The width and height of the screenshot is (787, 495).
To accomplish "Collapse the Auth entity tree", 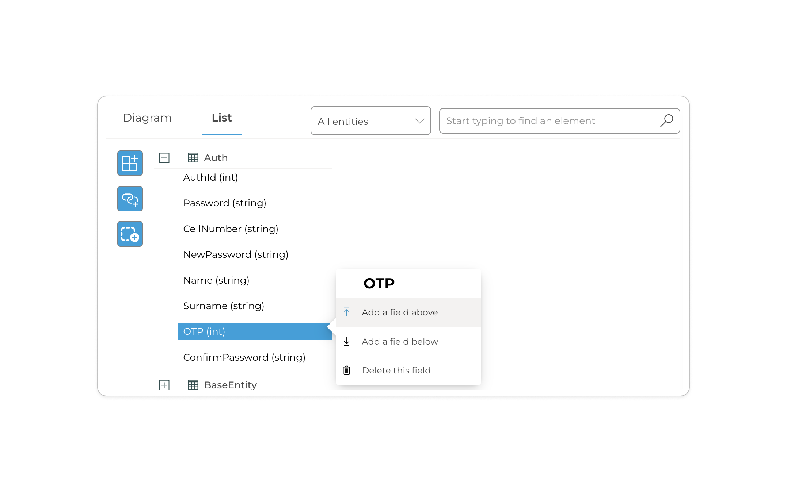I will pyautogui.click(x=164, y=158).
